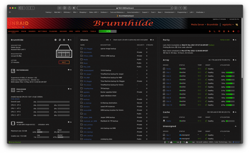Screen dimensions: 250x153
Task: Click the RAM 44% utilization bar
Action: (43, 132)
